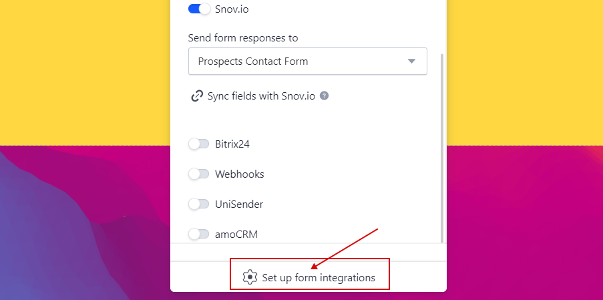Click the chain-link sync icon
Viewport: 603px width, 300px height.
tap(197, 96)
